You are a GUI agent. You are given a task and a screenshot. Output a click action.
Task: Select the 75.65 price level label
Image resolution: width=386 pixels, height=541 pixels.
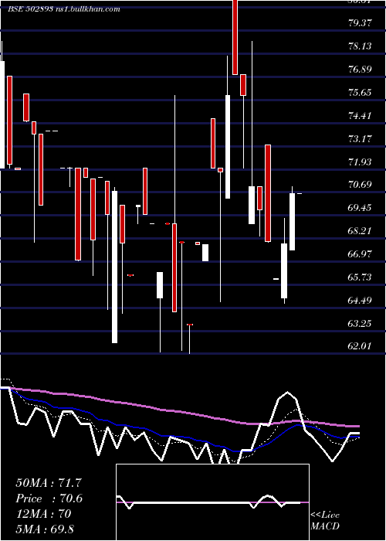click(360, 92)
